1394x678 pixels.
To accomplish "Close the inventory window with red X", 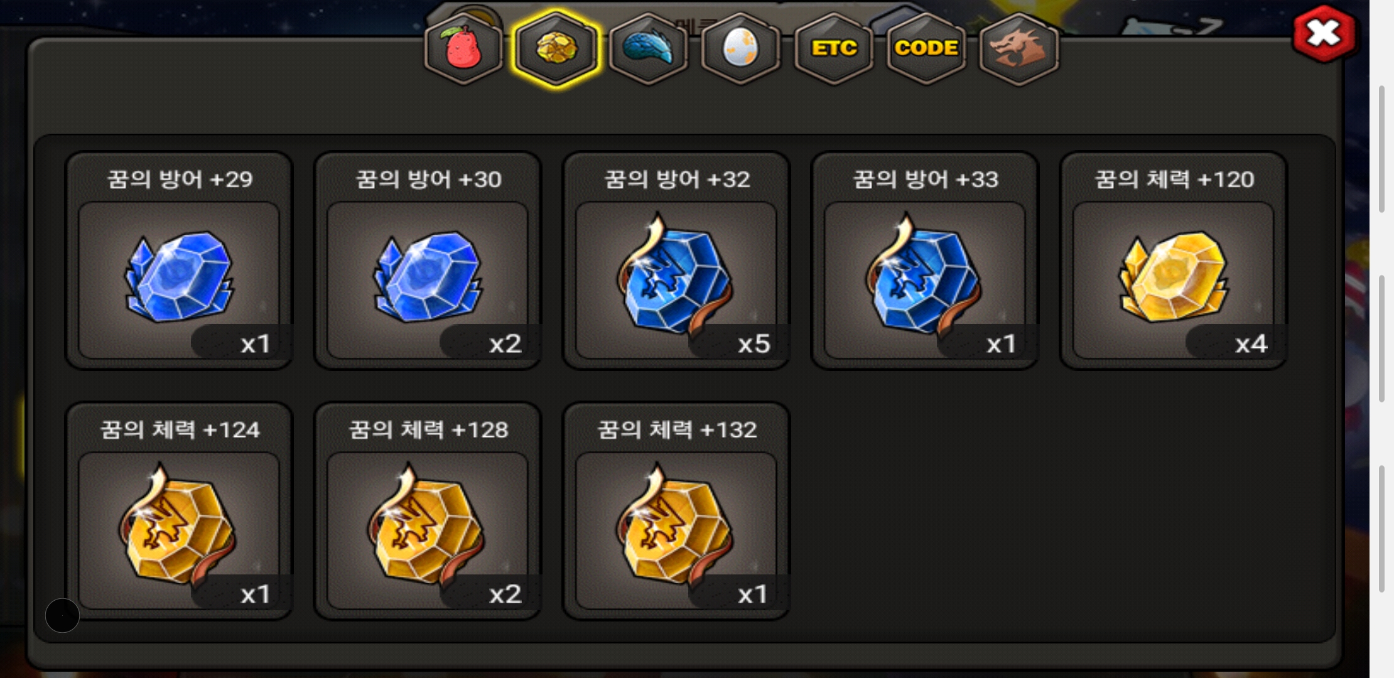I will point(1324,34).
